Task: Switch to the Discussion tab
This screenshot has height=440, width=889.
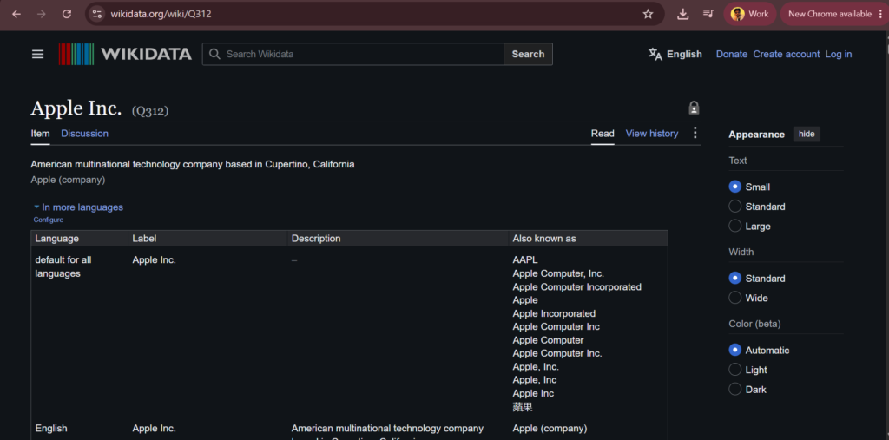Action: (84, 134)
